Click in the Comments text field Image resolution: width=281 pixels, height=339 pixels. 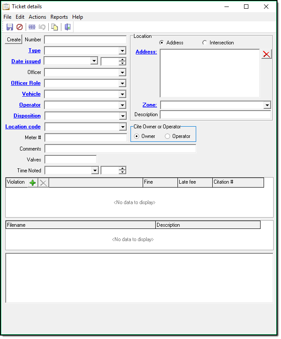(x=120, y=149)
